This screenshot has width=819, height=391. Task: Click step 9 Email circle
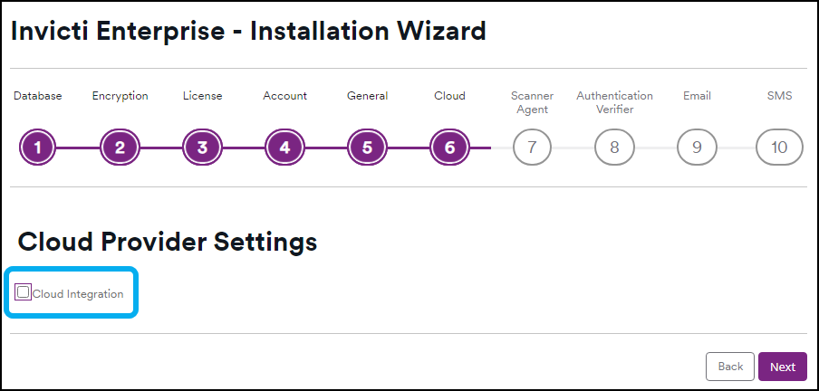pos(697,148)
